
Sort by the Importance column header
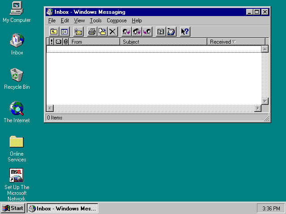(52, 42)
